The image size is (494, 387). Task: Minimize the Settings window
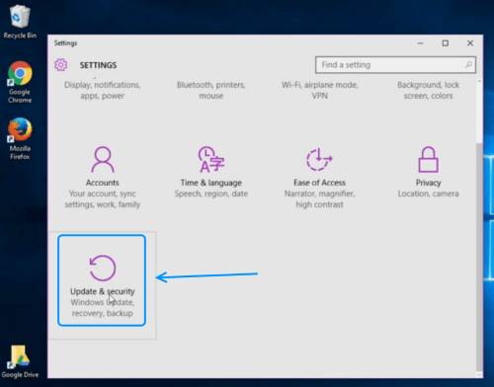pos(420,43)
